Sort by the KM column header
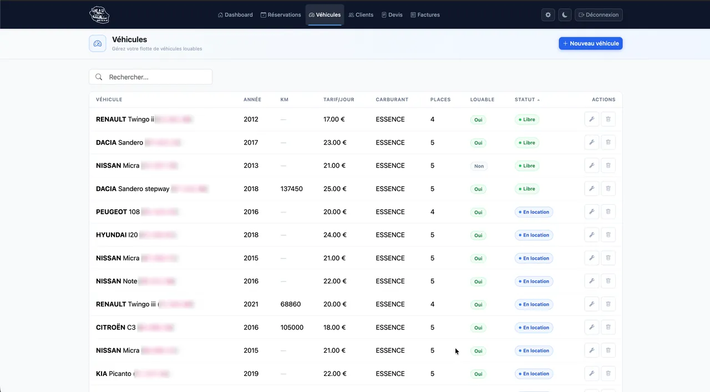The width and height of the screenshot is (710, 392). 285,100
